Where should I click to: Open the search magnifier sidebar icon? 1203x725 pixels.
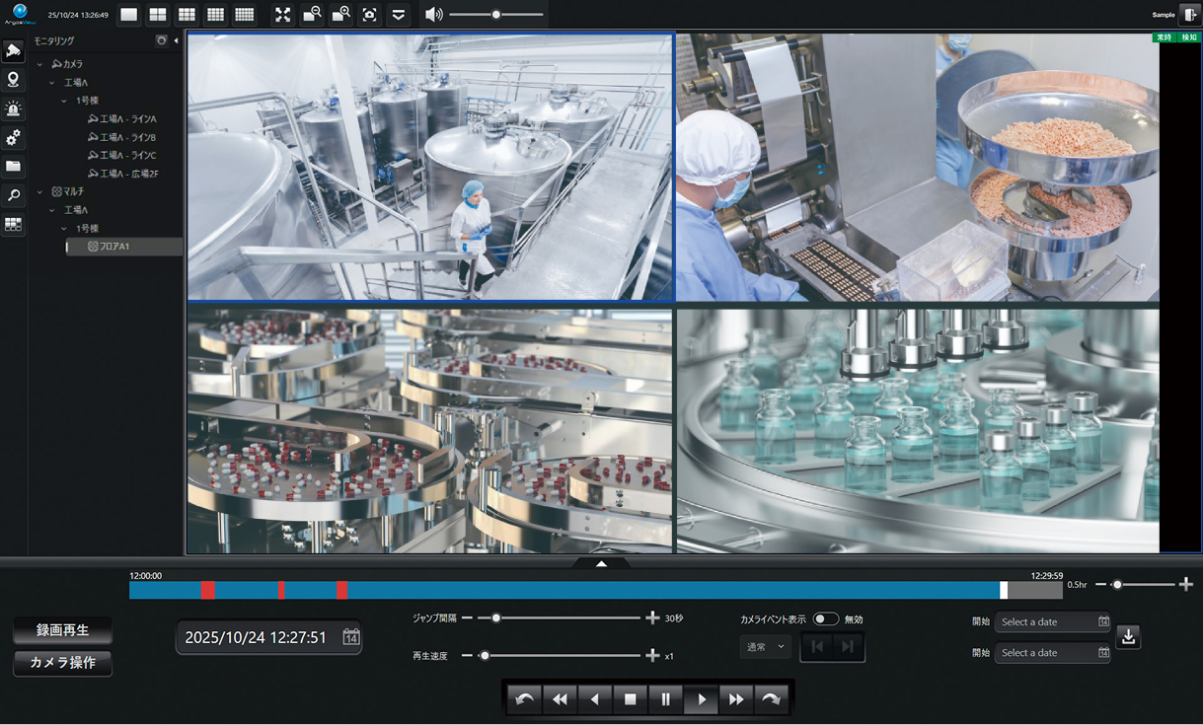coord(14,195)
